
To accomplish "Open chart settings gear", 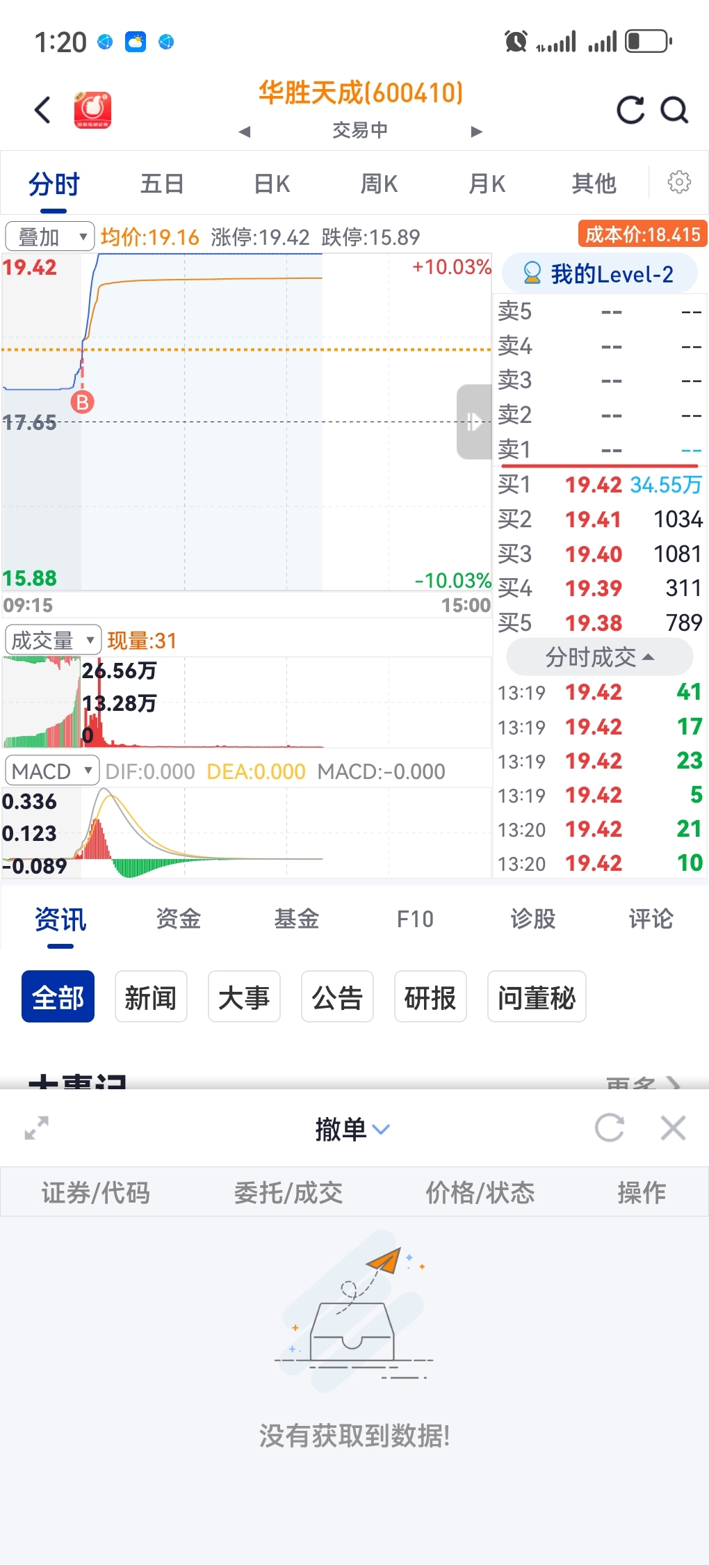I will click(x=679, y=182).
